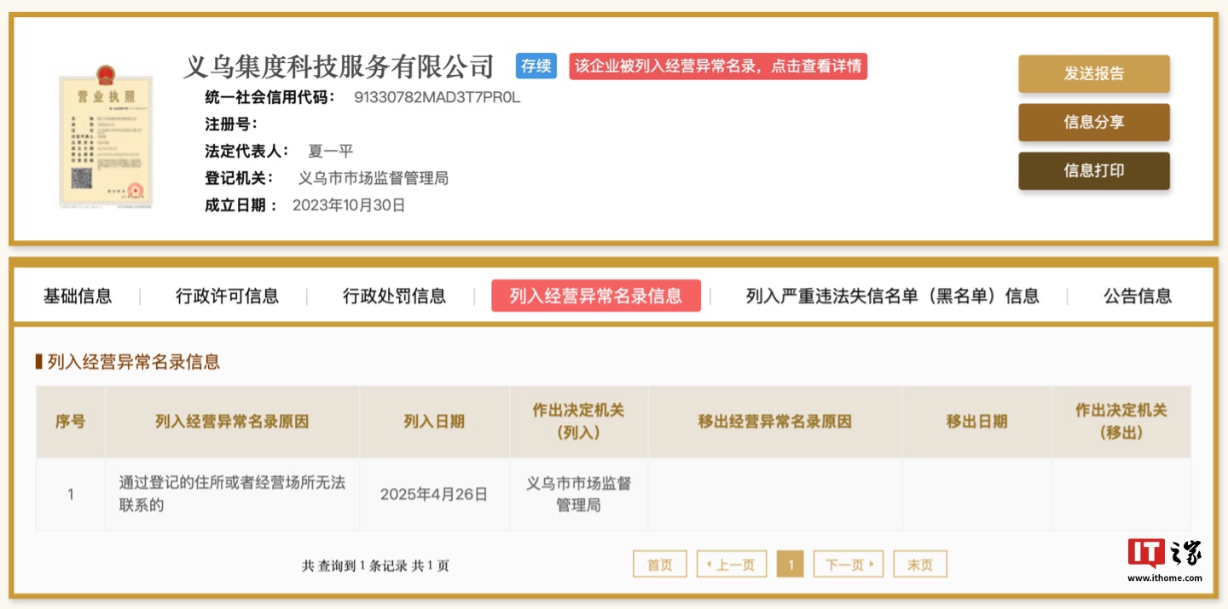
Task: Open the abnormal operation warning red banner
Action: click(717, 66)
